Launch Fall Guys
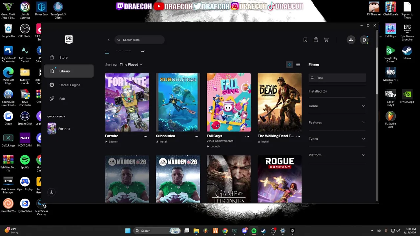 (213, 147)
